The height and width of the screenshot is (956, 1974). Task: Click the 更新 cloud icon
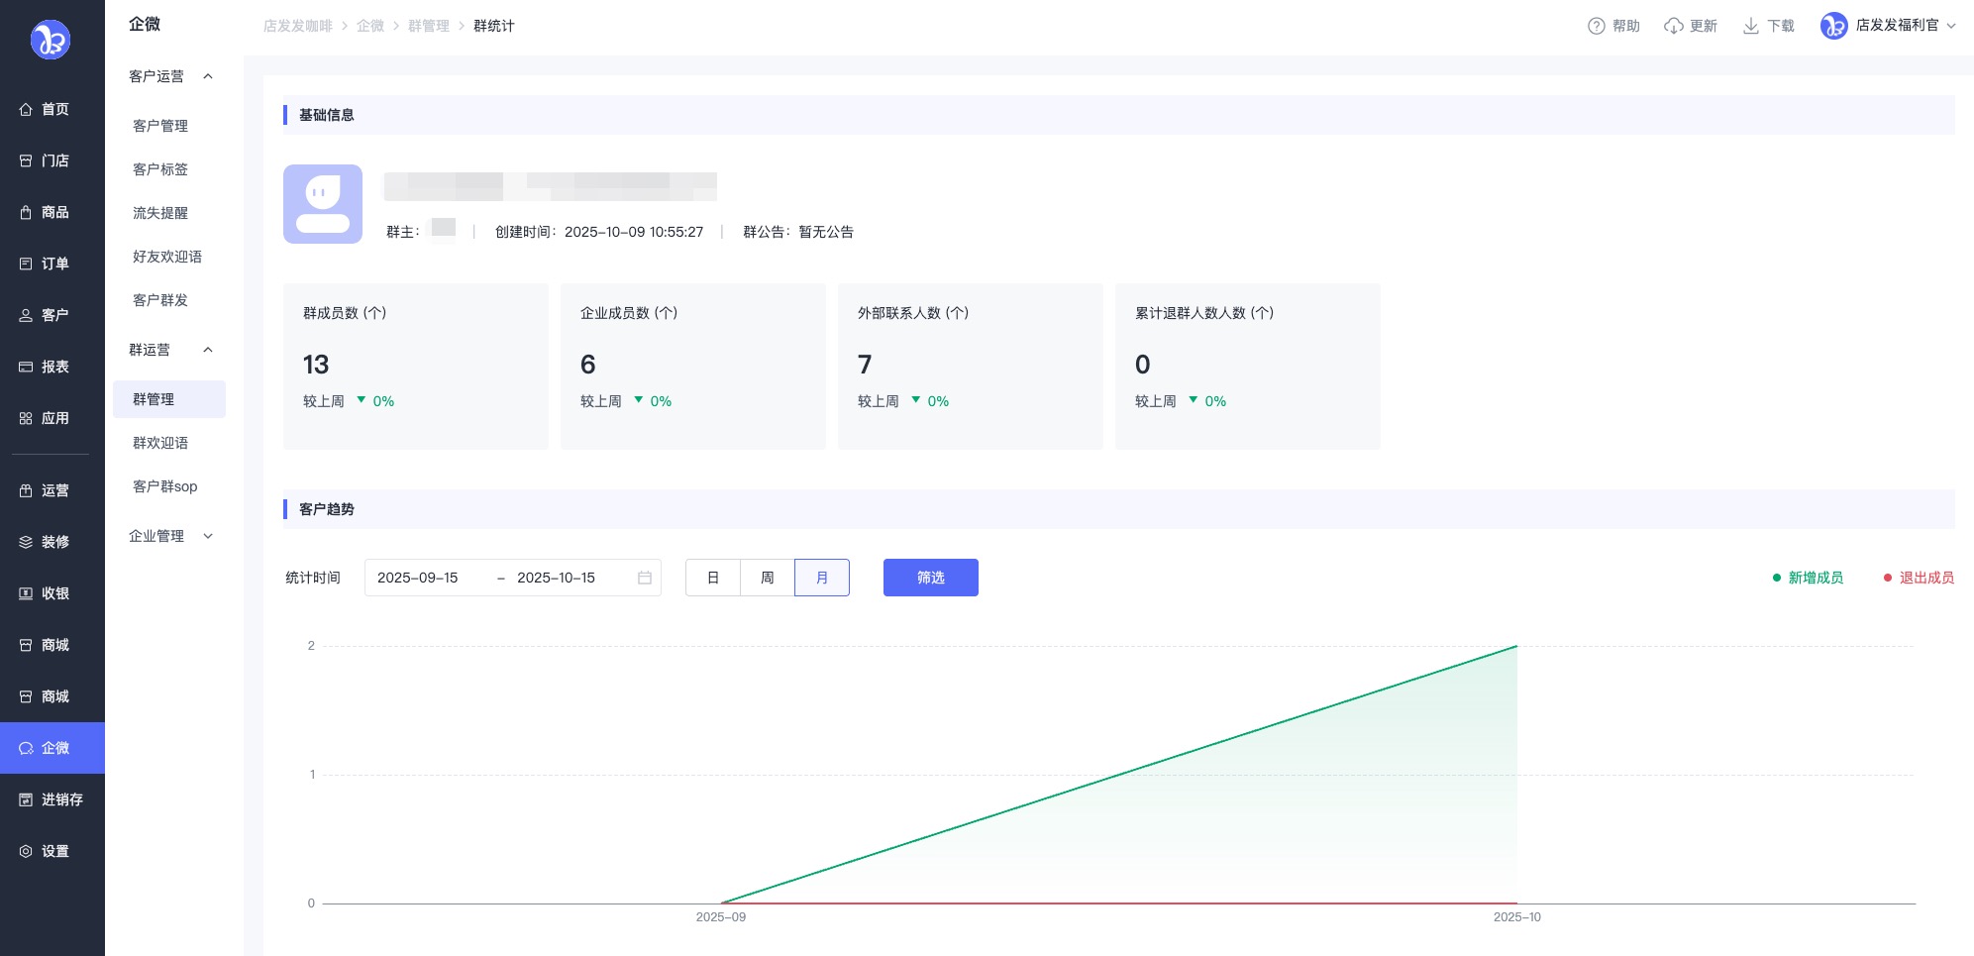click(1673, 26)
